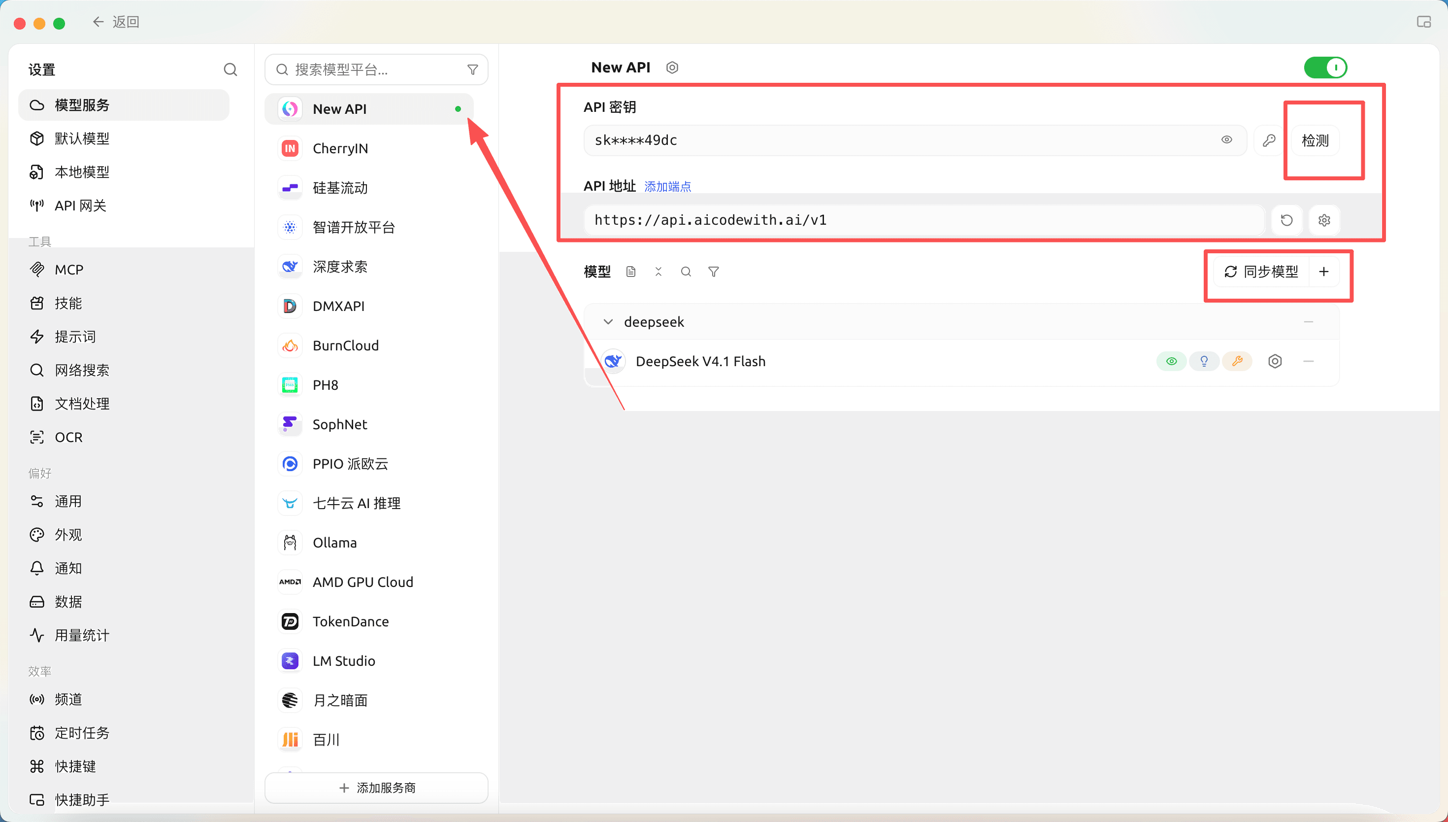This screenshot has height=822, width=1448.
Task: Open the 用量统计 usage statistics section
Action: tap(124, 635)
